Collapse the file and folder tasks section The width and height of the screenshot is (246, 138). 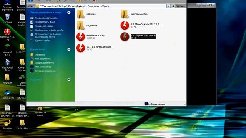[x=69, y=13]
